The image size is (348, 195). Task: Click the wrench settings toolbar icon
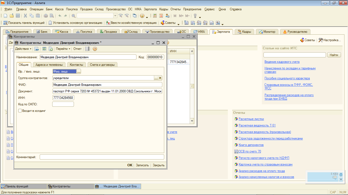(195, 16)
